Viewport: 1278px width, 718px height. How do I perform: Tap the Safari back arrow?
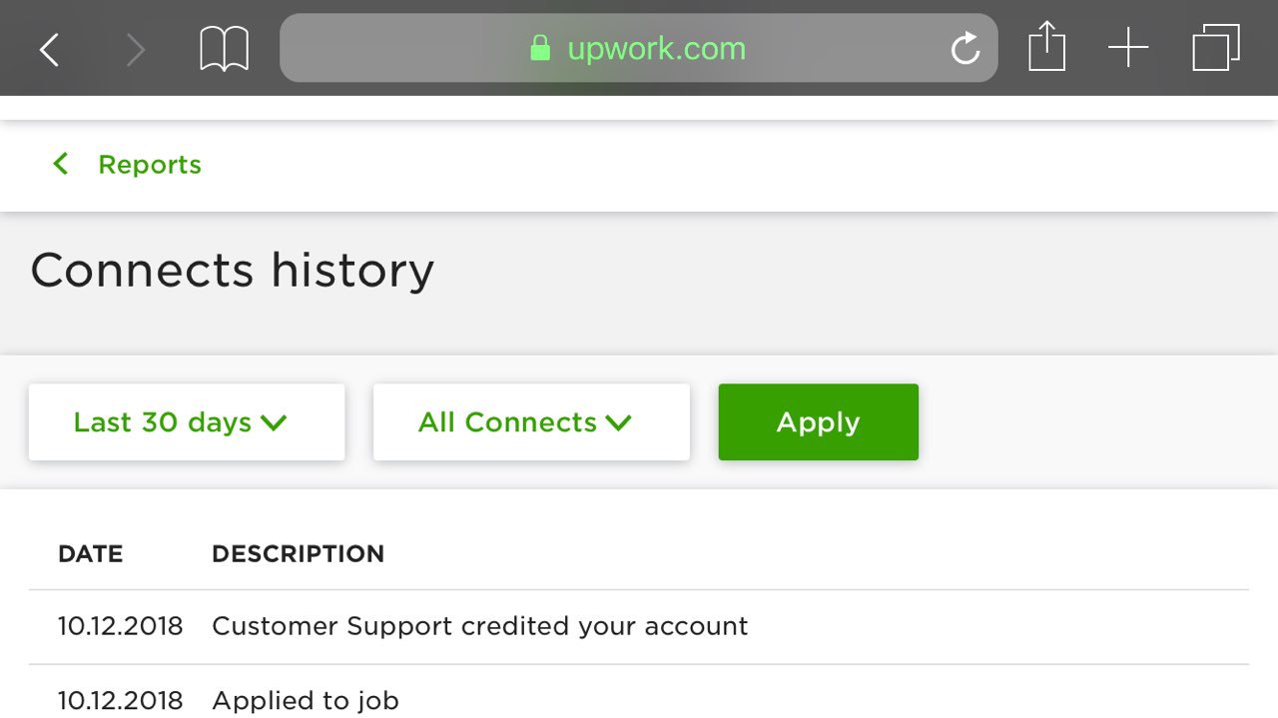(x=49, y=49)
